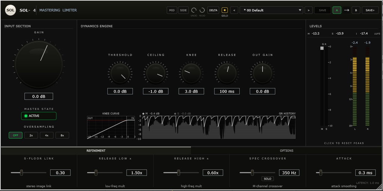The width and height of the screenshot is (383, 191).
Task: Click the 350 Hz crossover field
Action: [x=289, y=173]
